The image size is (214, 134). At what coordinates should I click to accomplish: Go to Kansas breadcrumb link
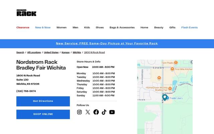66,52
